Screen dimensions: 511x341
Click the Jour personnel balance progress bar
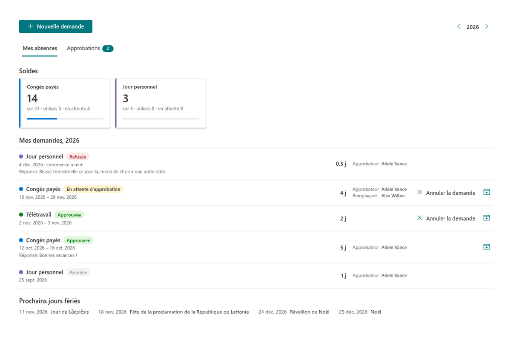click(161, 118)
